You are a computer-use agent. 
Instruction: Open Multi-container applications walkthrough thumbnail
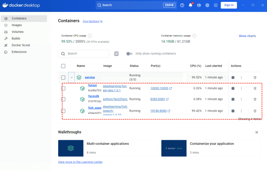pyautogui.click(x=71, y=148)
